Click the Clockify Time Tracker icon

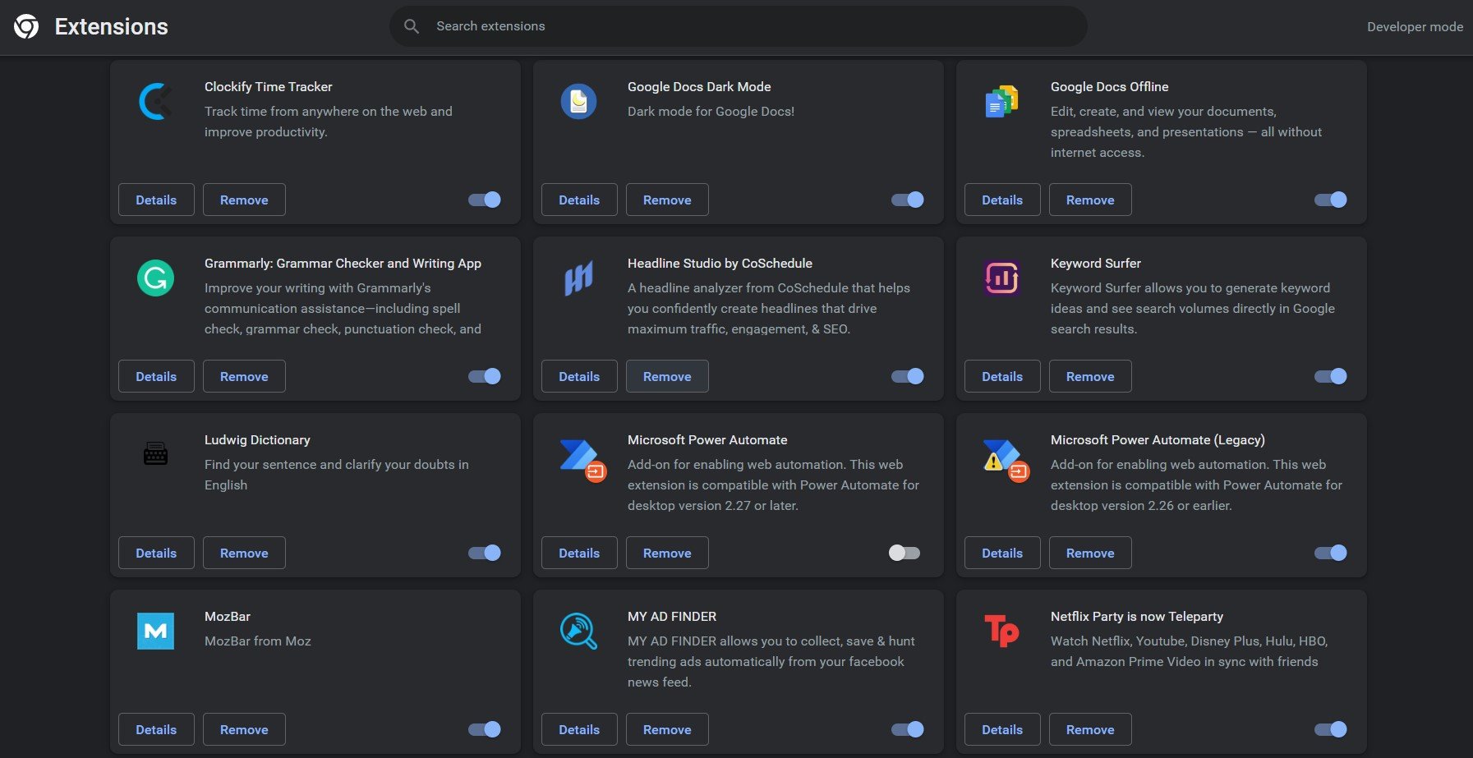pyautogui.click(x=155, y=102)
